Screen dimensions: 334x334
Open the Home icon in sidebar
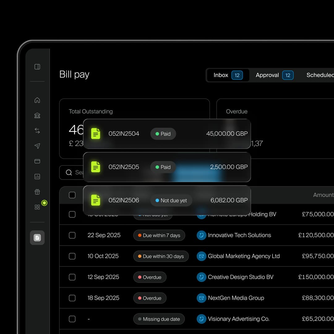point(37,100)
